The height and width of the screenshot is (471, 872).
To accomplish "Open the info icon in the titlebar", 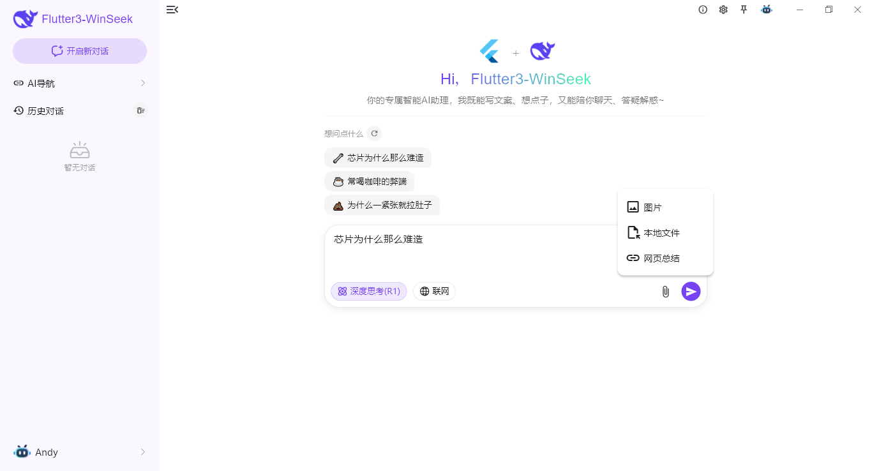I will 703,10.
